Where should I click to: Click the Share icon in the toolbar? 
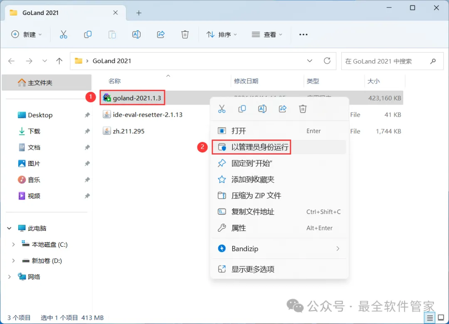pos(160,34)
